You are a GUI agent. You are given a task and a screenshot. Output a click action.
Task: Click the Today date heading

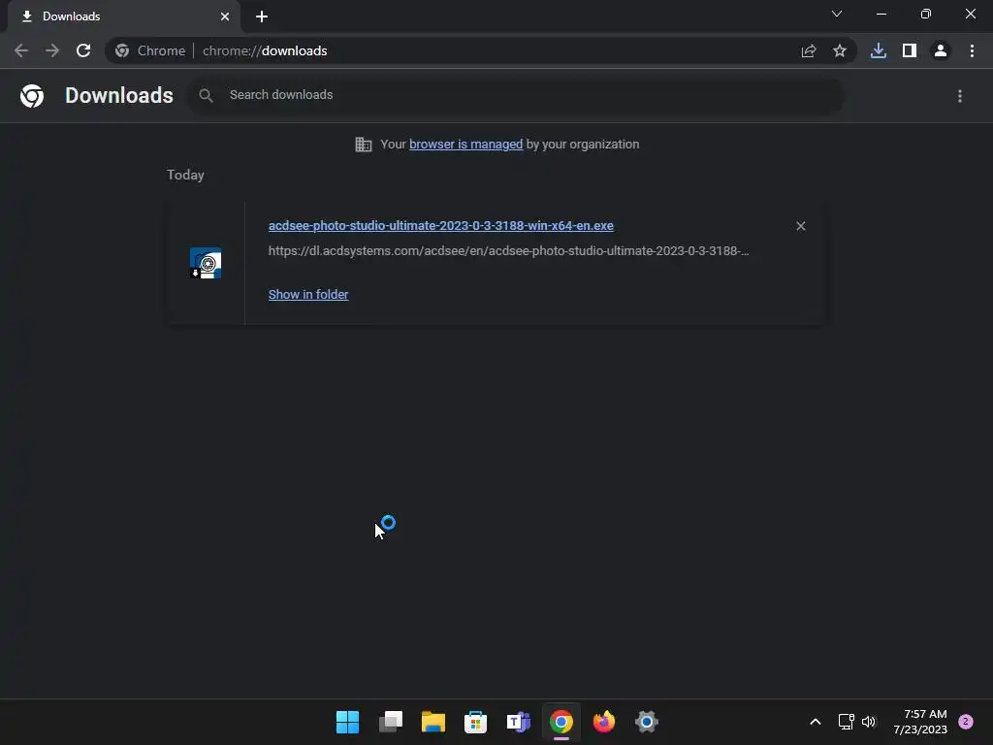tap(185, 175)
